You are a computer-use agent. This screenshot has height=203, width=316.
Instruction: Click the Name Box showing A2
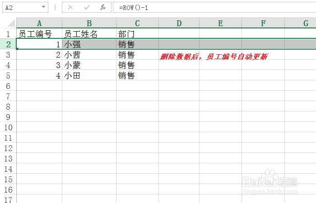click(25, 8)
